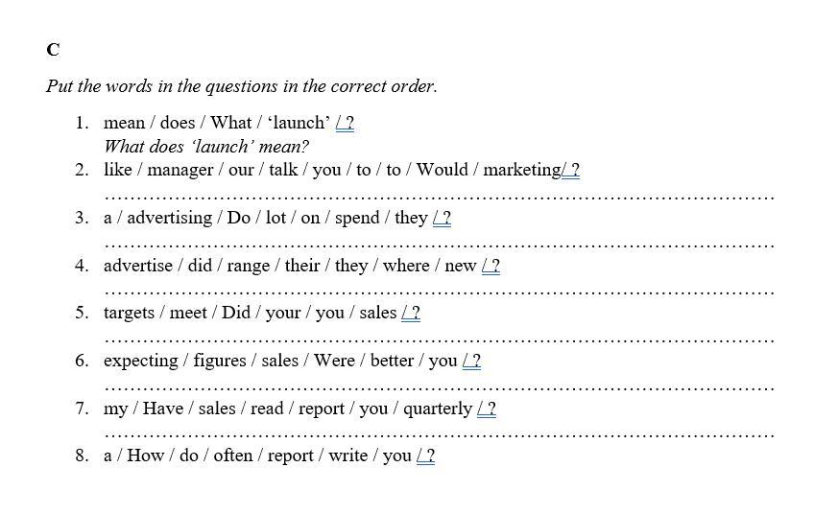Click the dotted answer line under question 6
Screen dimensions: 814x514
439,386
